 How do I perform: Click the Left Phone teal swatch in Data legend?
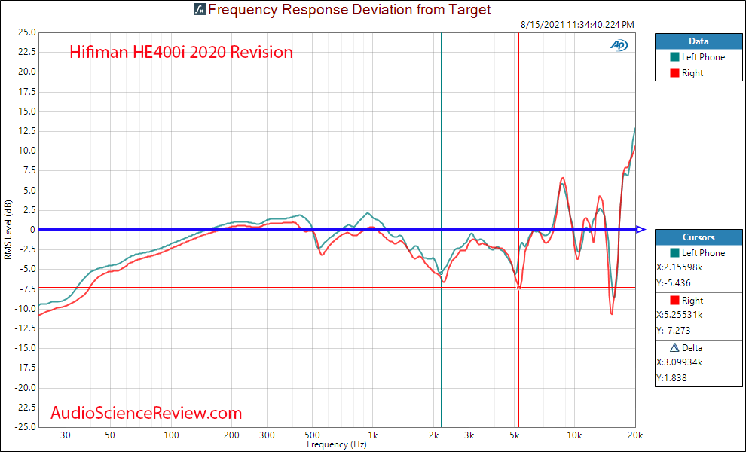pyautogui.click(x=674, y=57)
